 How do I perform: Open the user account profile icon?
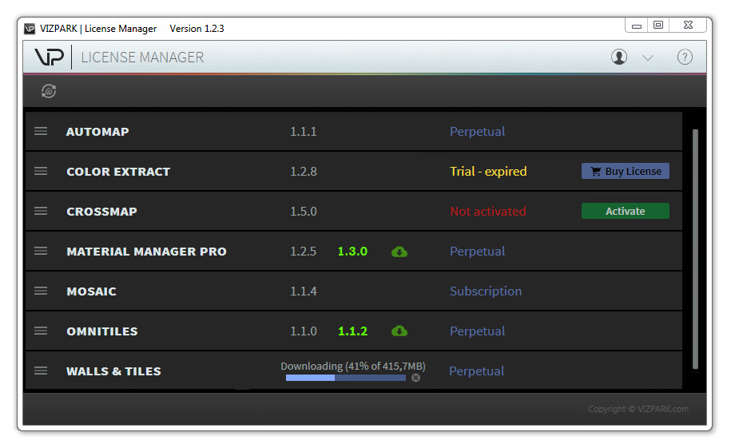[619, 57]
